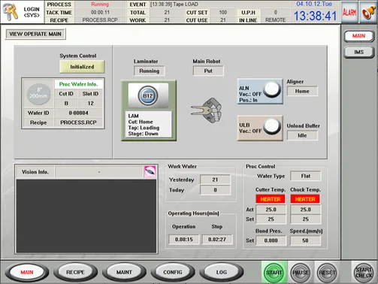Click Unload Buffer Idle status field

[302, 135]
